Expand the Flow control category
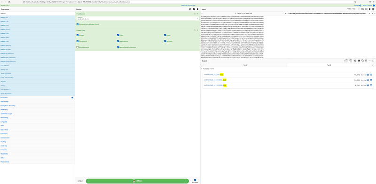The image size is (376, 184). pos(38,162)
